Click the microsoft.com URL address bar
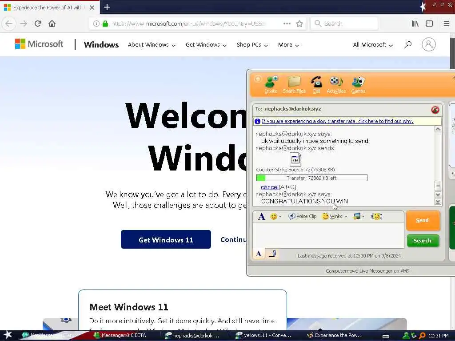This screenshot has width=455, height=341. point(188,24)
